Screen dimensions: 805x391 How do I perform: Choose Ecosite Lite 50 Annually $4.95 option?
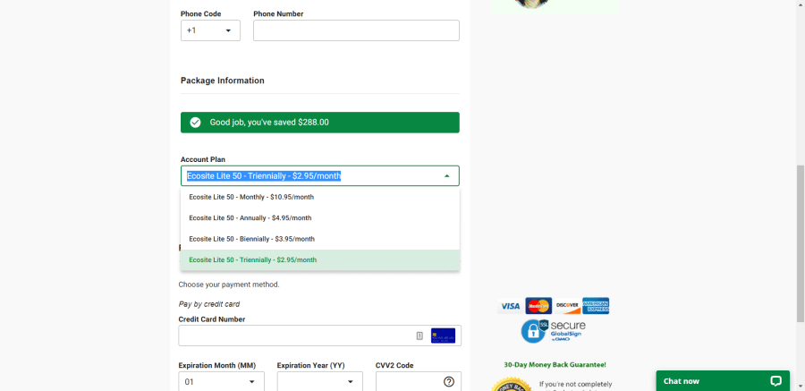[x=320, y=217]
